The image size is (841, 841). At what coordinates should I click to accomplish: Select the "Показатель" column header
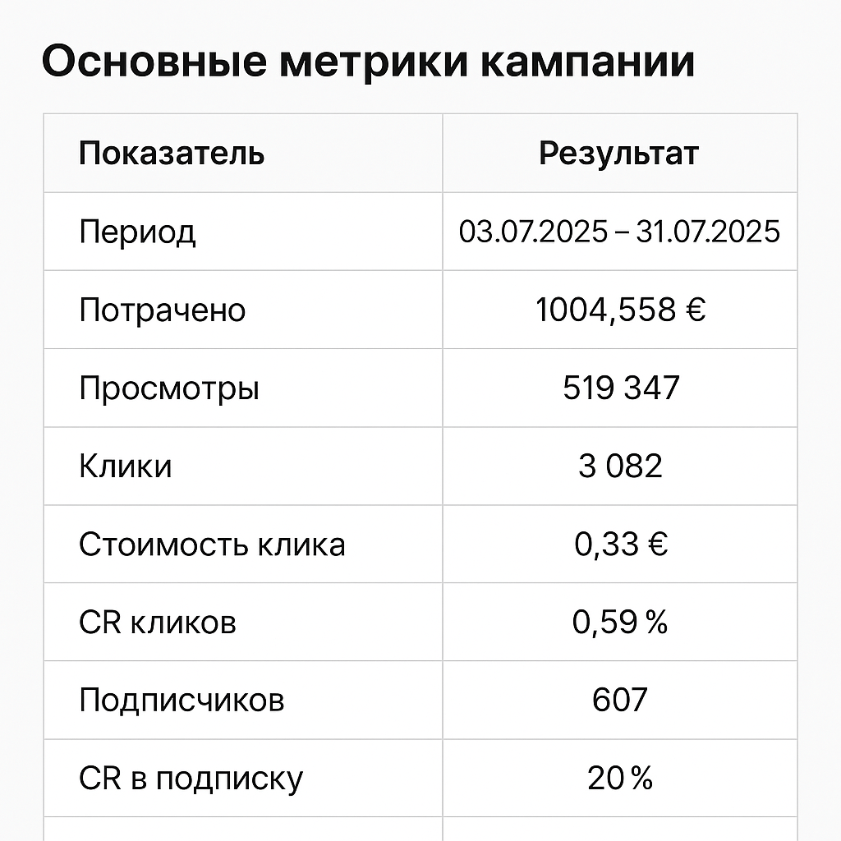pos(172,154)
